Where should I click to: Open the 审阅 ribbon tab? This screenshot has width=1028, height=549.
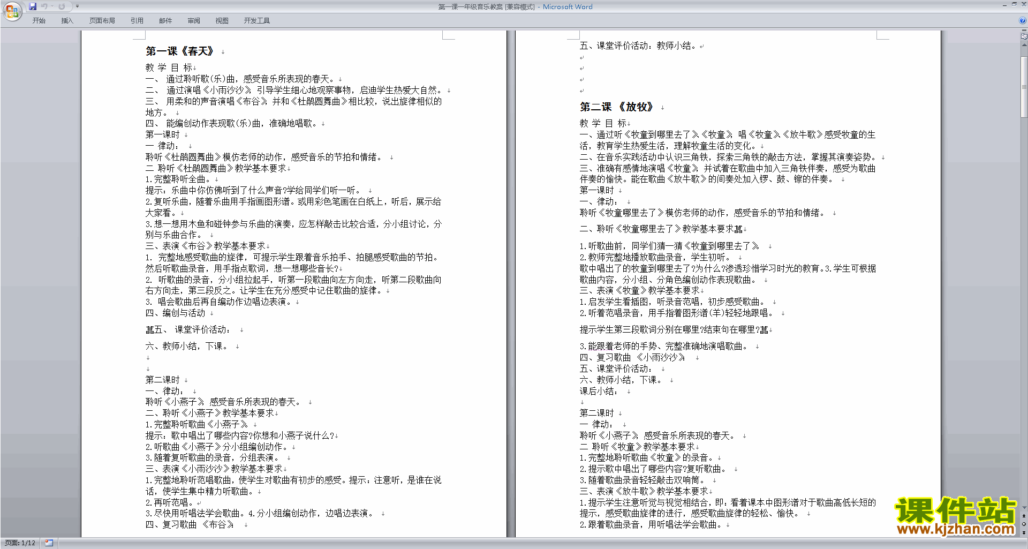[194, 21]
